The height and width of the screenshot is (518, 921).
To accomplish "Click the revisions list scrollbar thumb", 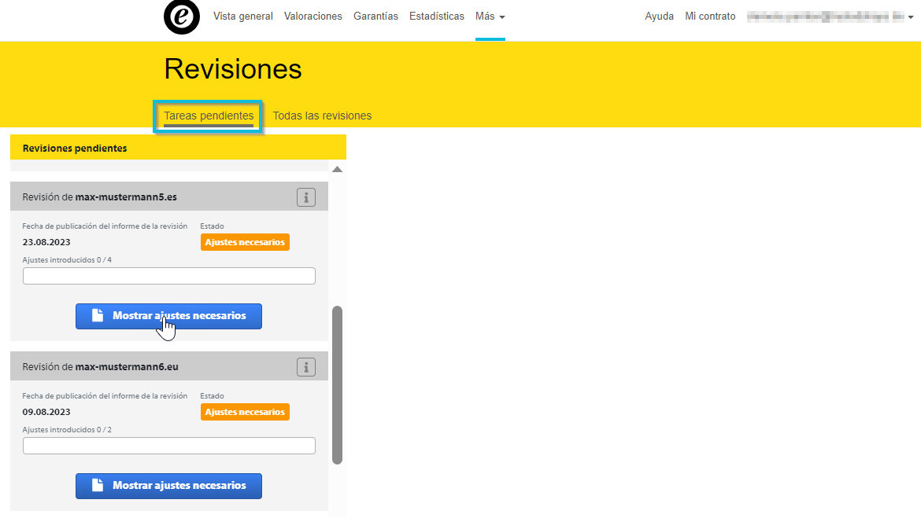I will point(337,385).
